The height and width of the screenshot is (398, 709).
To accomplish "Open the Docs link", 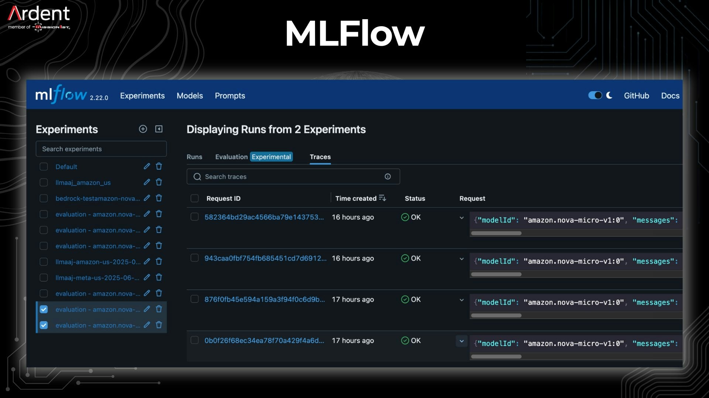I will [670, 96].
